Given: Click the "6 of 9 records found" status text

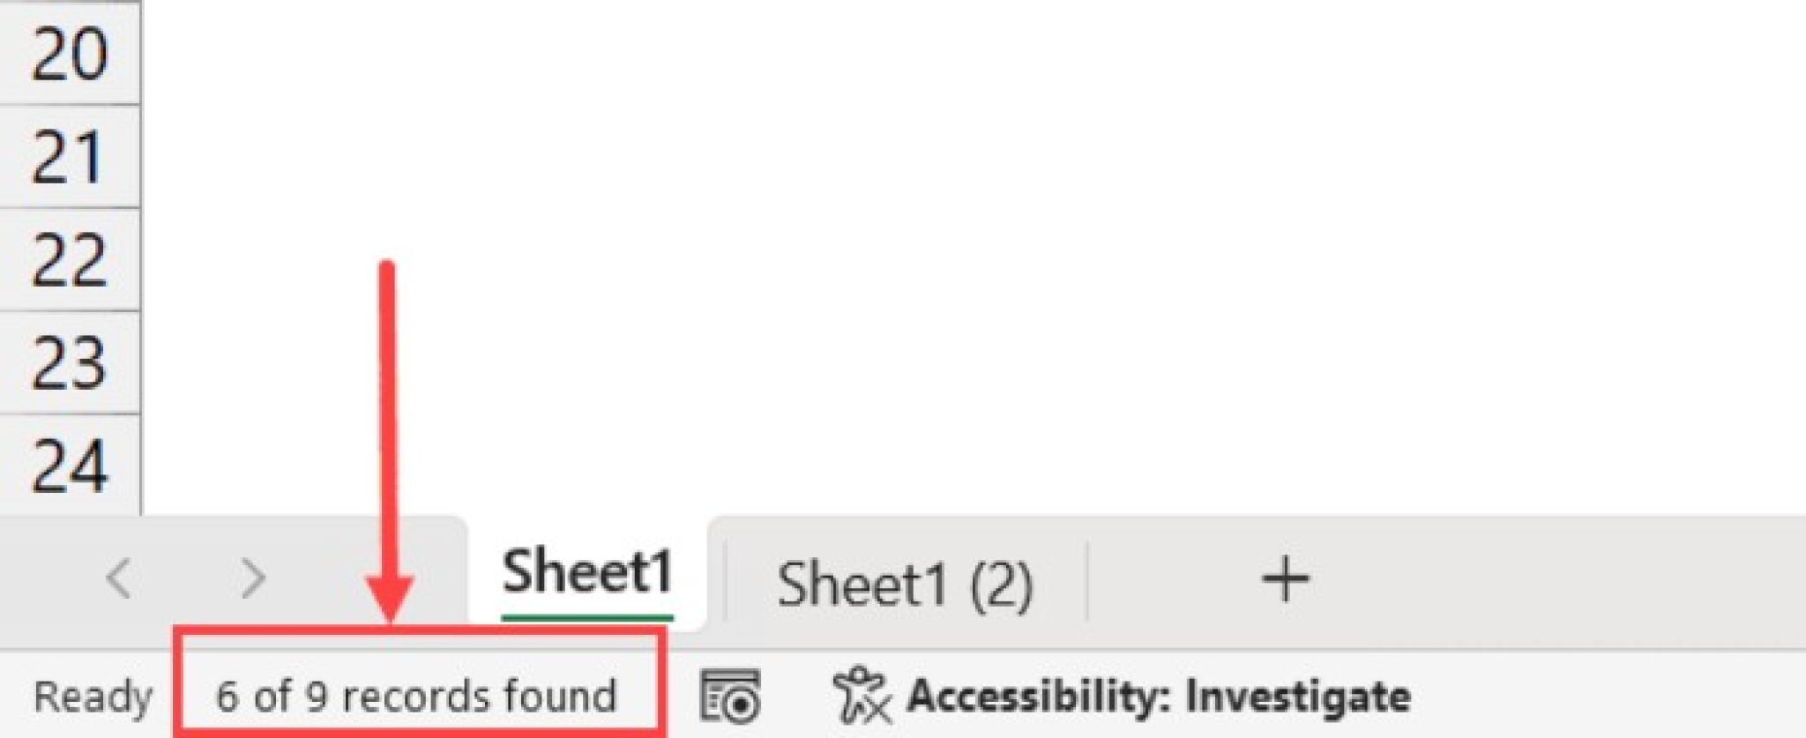Looking at the screenshot, I should point(414,696).
